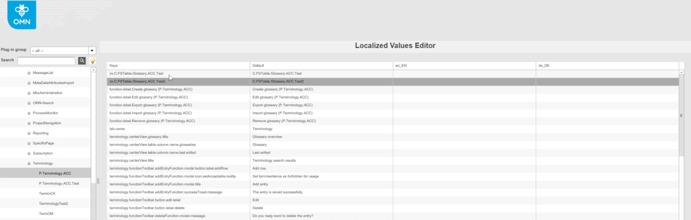Select the TerminologyTest2 tree item
This screenshot has width=691, height=220.
pos(53,204)
